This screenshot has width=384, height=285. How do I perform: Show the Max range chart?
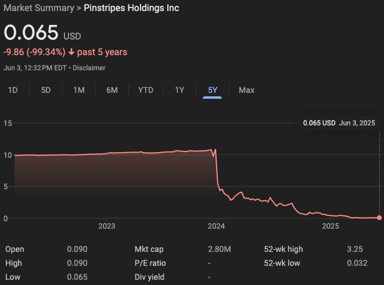point(247,90)
